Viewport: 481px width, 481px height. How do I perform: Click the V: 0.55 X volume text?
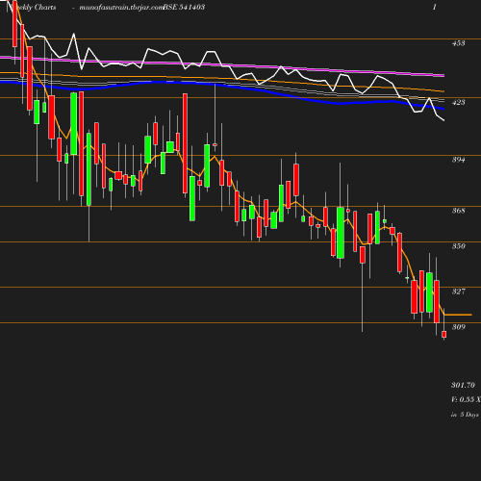click(466, 399)
